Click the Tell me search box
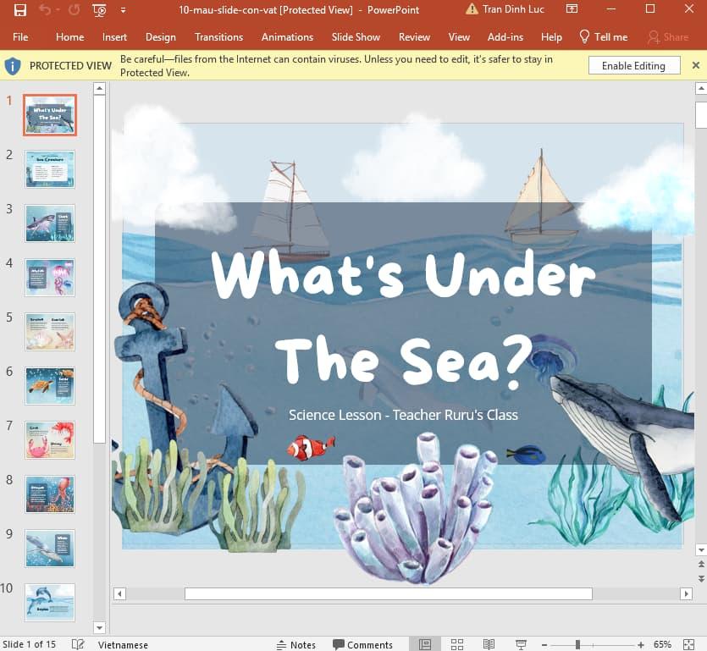Screen dimensions: 707x651 pos(603,37)
